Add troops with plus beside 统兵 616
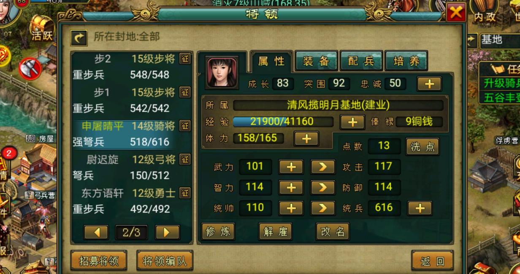Viewport: 520px width, 274px height. point(420,208)
